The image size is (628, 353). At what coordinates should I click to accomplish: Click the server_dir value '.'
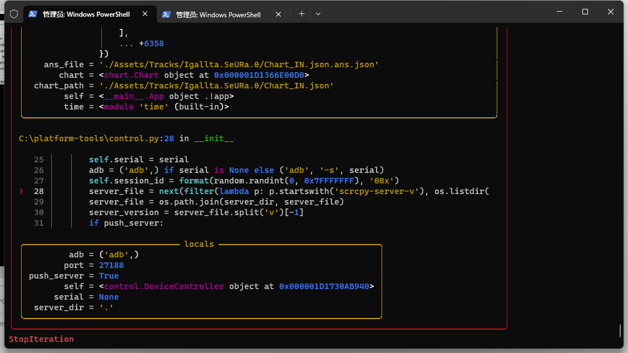pyautogui.click(x=106, y=307)
